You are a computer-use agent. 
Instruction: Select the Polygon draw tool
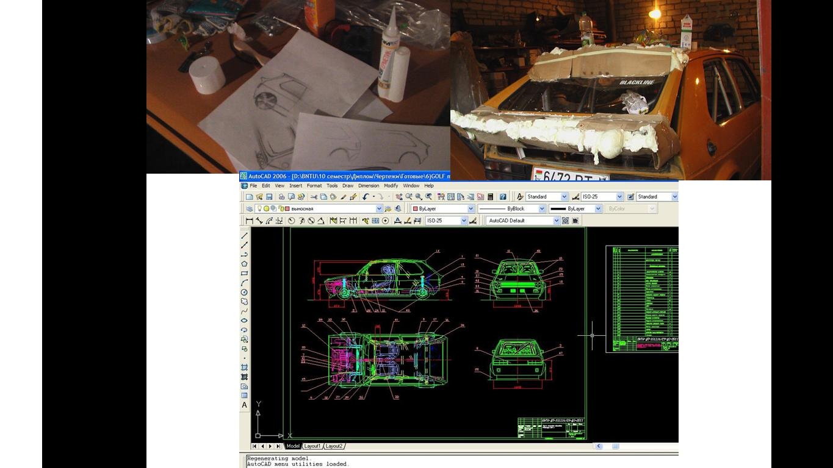(245, 264)
